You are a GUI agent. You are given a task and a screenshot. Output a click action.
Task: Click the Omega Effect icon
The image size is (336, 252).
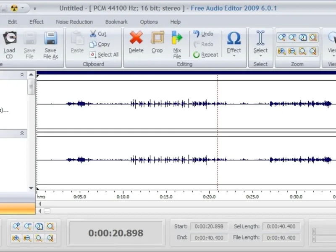click(x=234, y=38)
